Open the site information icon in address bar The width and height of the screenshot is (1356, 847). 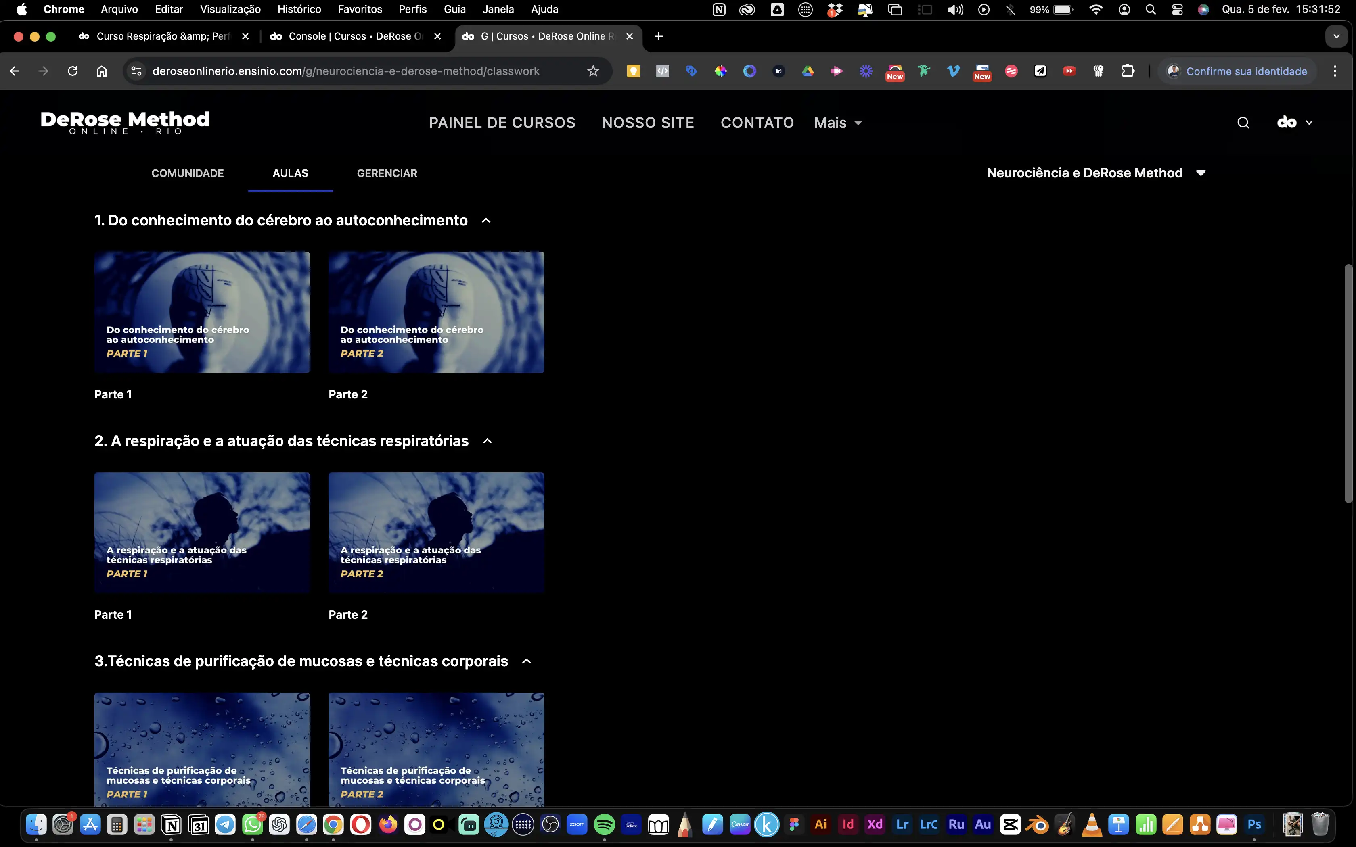(136, 71)
